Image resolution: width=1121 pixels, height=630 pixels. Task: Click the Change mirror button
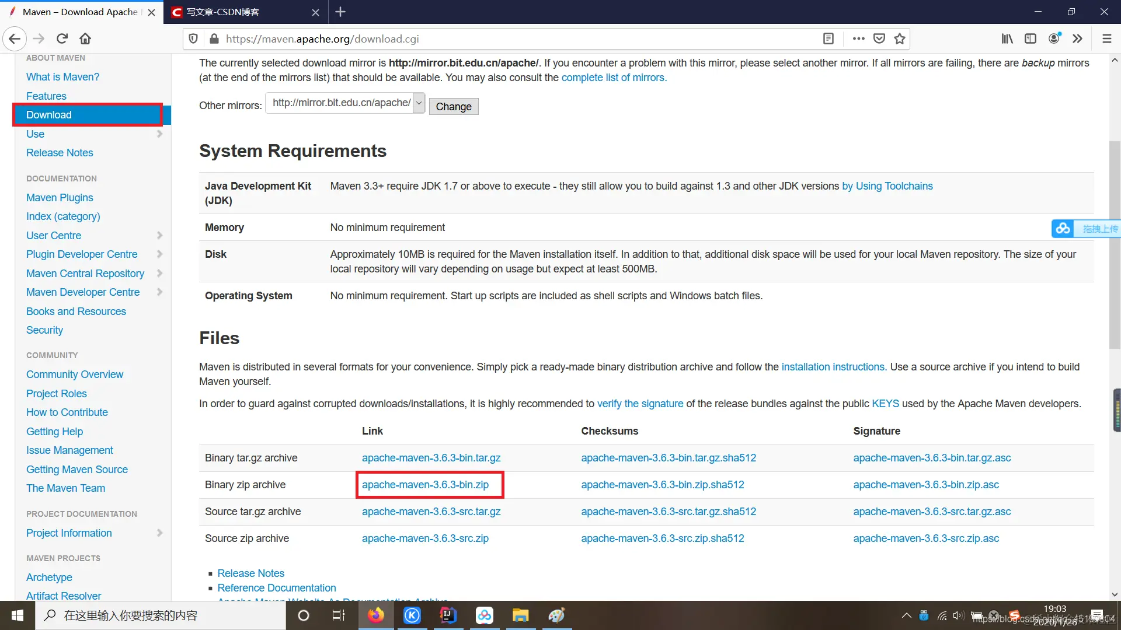(453, 106)
